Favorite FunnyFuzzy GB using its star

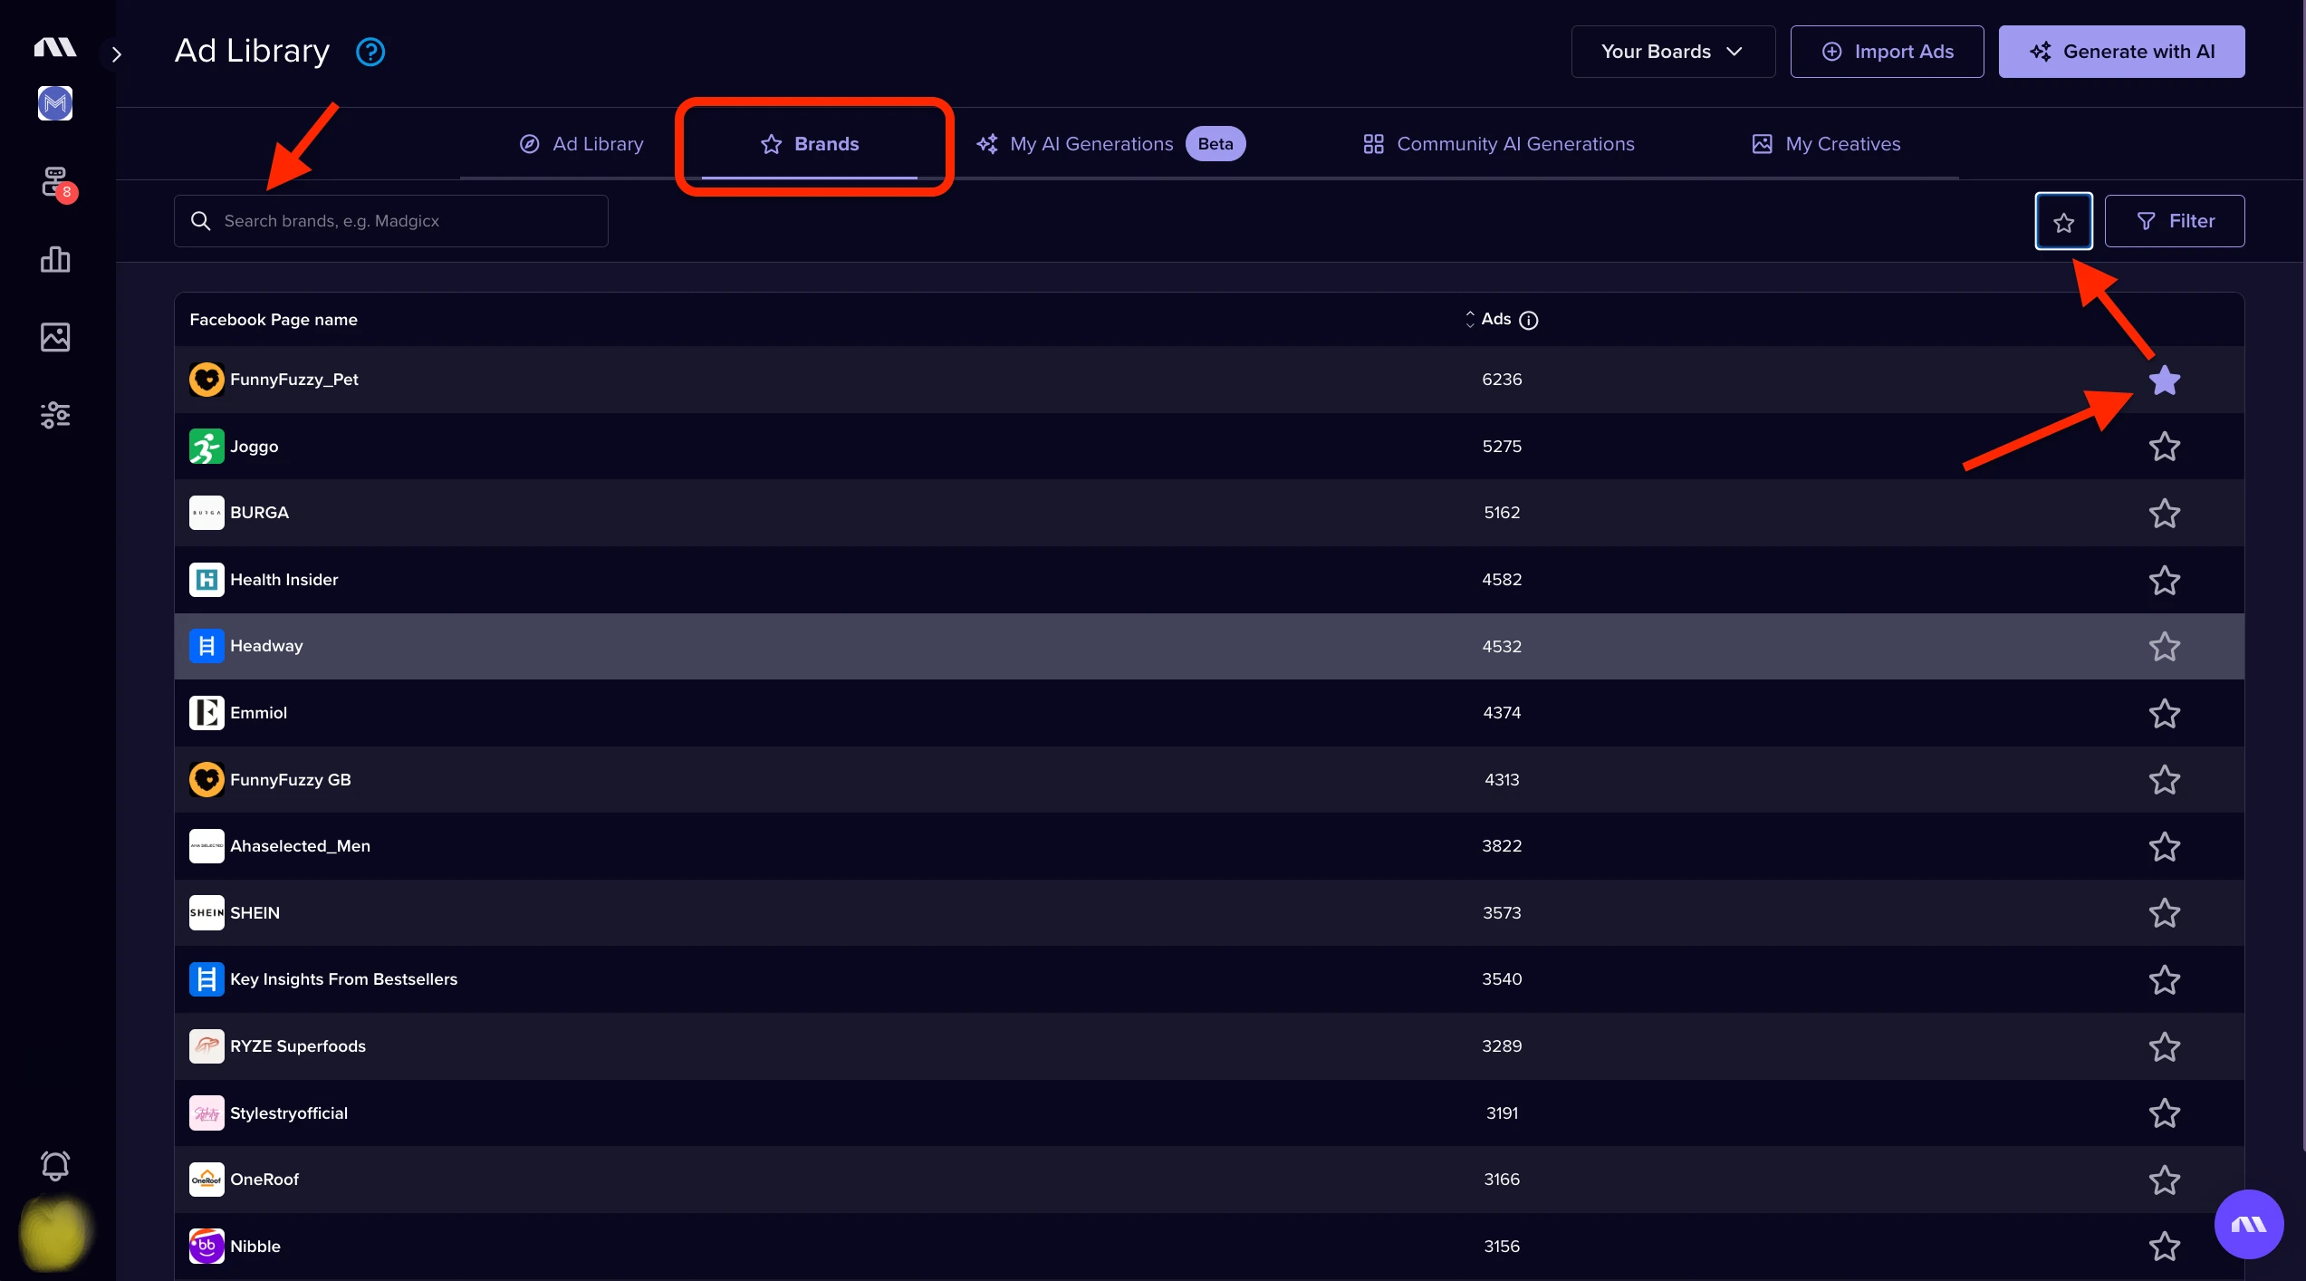click(2164, 780)
